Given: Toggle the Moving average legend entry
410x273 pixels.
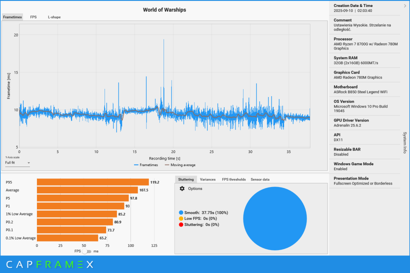Looking at the screenshot, I should [x=180, y=165].
